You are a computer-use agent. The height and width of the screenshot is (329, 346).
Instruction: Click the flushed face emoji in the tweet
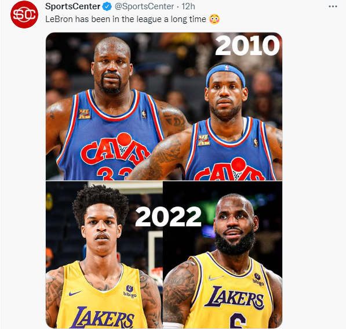pyautogui.click(x=214, y=19)
